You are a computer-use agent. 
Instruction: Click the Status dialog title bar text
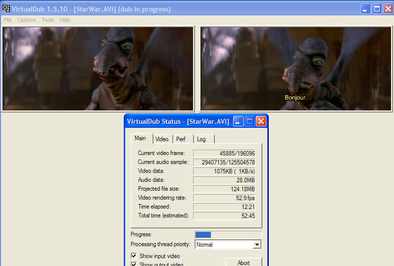(x=178, y=121)
